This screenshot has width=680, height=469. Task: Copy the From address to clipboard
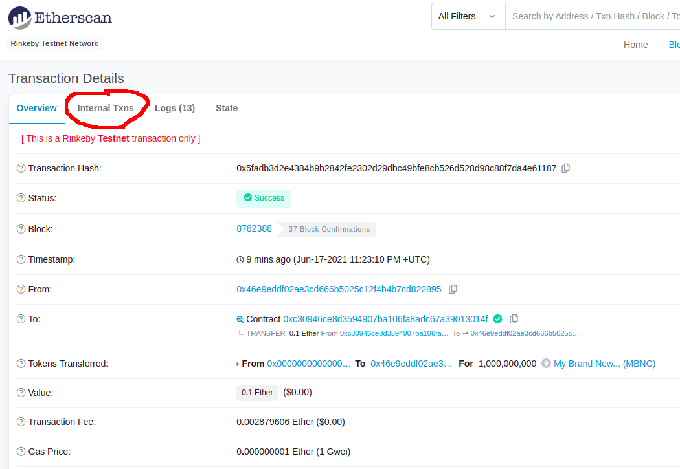(453, 289)
